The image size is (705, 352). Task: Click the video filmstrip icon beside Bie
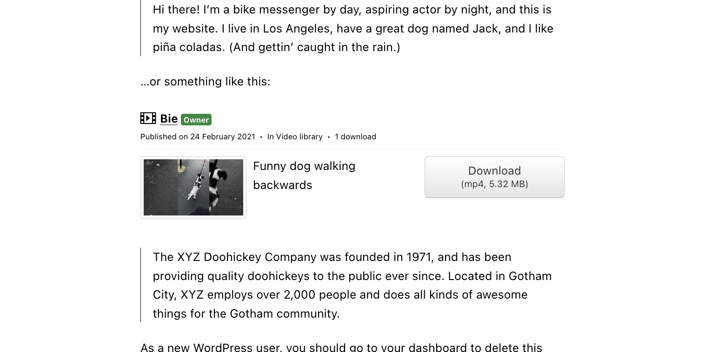(x=148, y=118)
